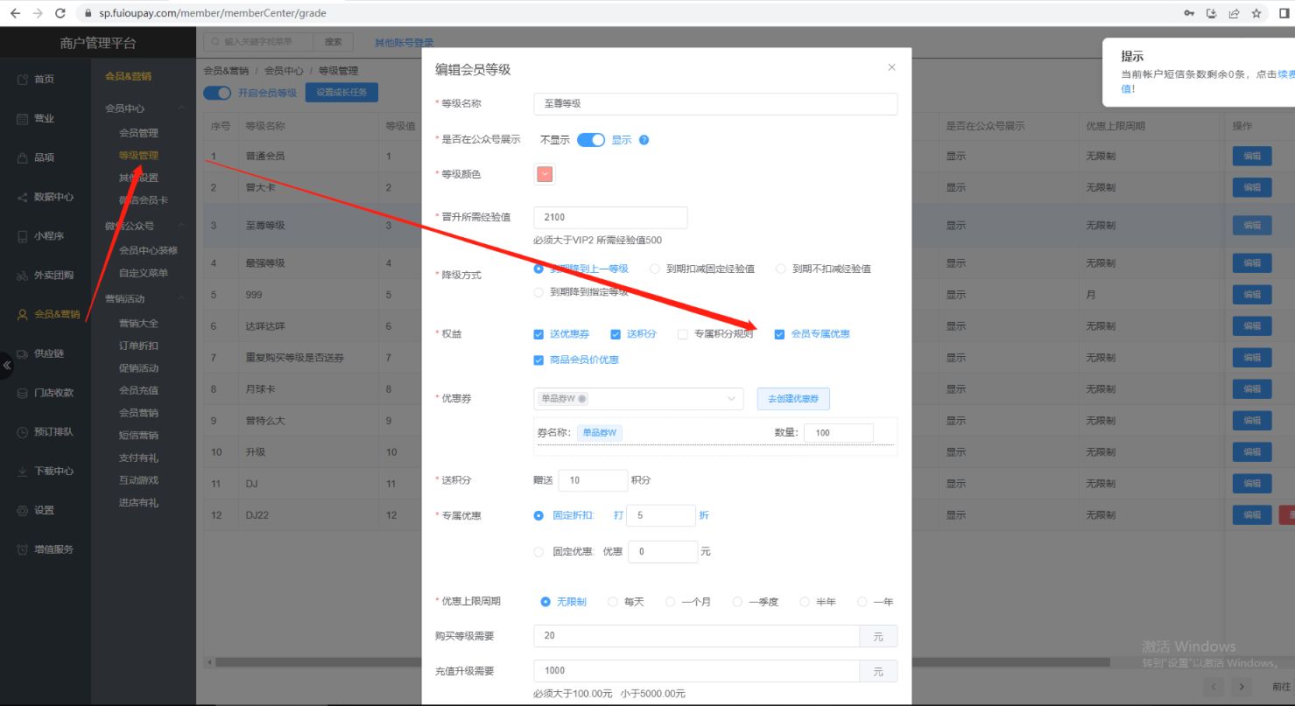Close the 编辑会员等级 dialog with X
The width and height of the screenshot is (1295, 706).
pos(891,67)
